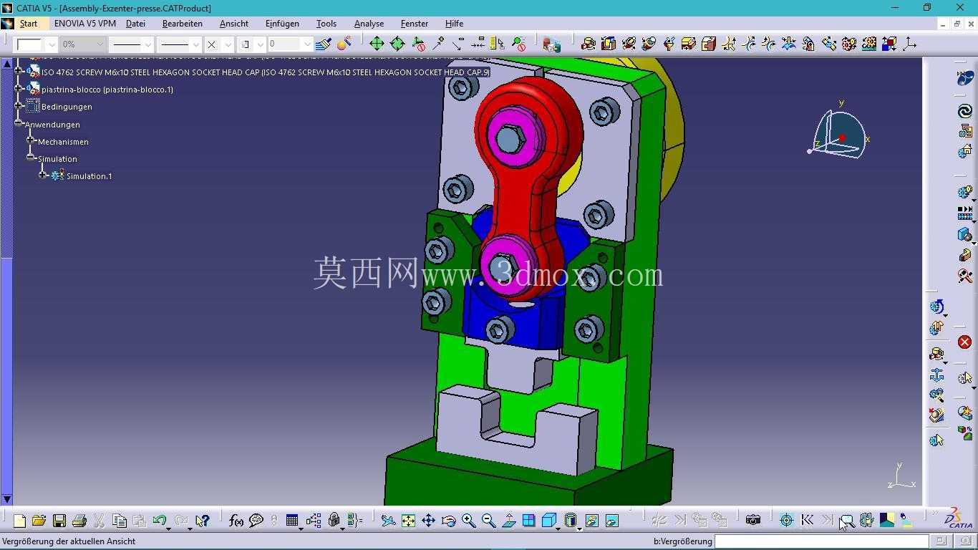The image size is (978, 550).
Task: Open the Analyse menu
Action: 369,24
